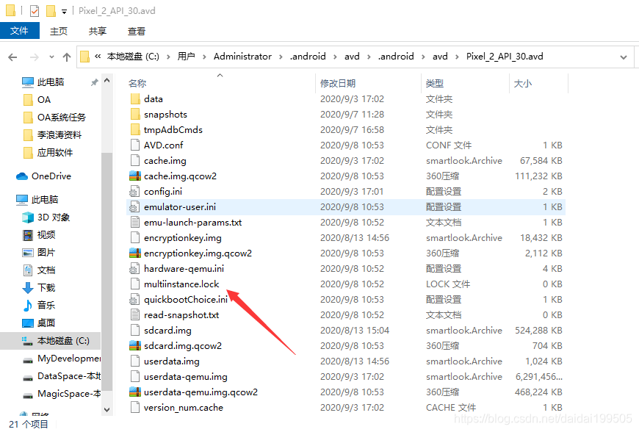639x432 pixels.
Task: Click the Properties icon in quick access toolbar
Action: [34, 10]
